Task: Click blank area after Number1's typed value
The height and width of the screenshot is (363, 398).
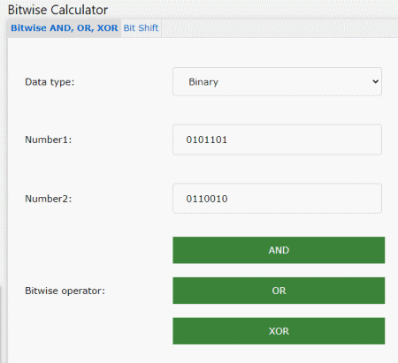Action: (x=303, y=140)
